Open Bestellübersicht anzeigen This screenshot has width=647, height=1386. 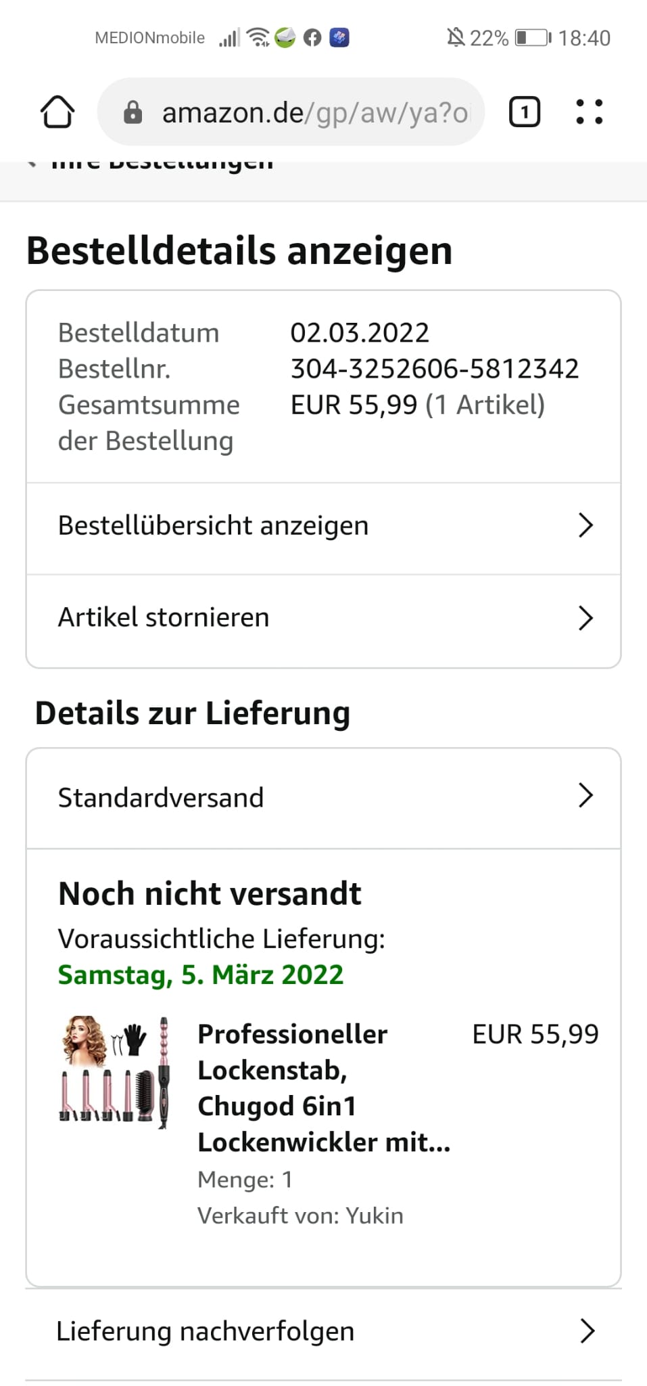(214, 526)
